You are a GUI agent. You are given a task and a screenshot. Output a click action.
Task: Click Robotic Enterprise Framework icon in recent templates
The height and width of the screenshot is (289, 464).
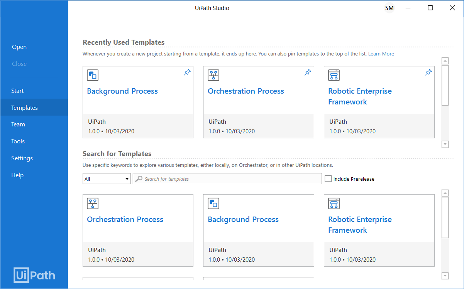[x=334, y=75]
